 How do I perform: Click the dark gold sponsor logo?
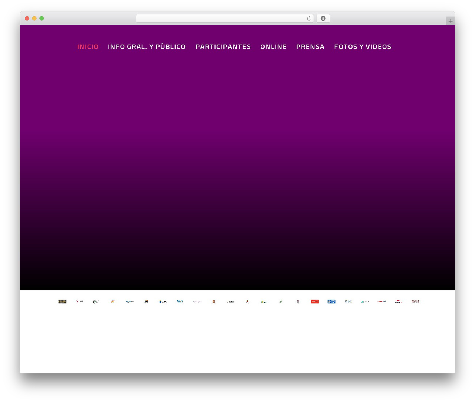point(62,301)
